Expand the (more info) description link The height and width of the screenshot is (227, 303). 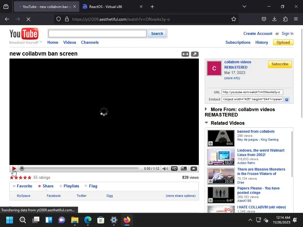(232, 78)
